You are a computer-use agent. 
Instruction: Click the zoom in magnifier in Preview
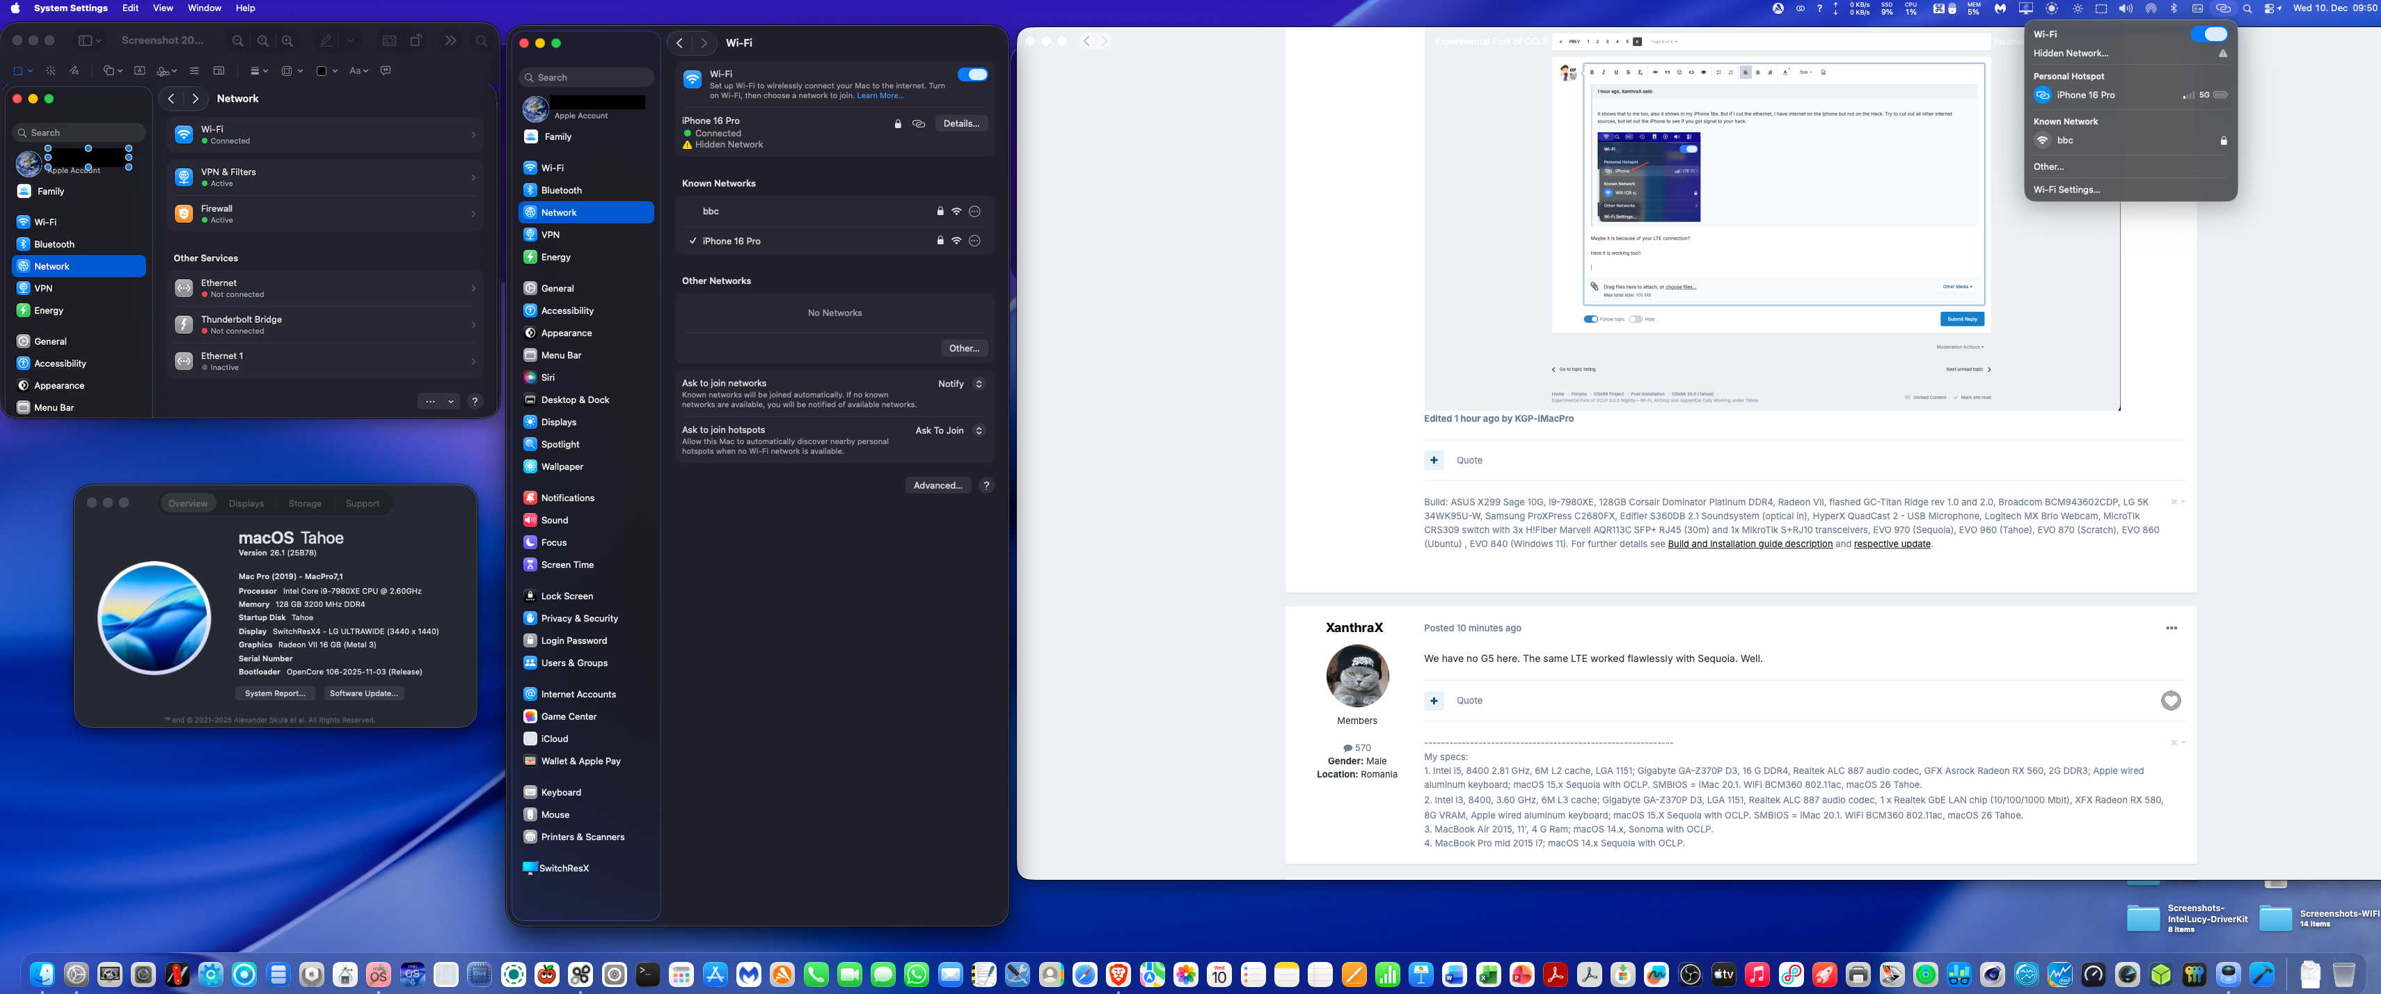coord(287,42)
